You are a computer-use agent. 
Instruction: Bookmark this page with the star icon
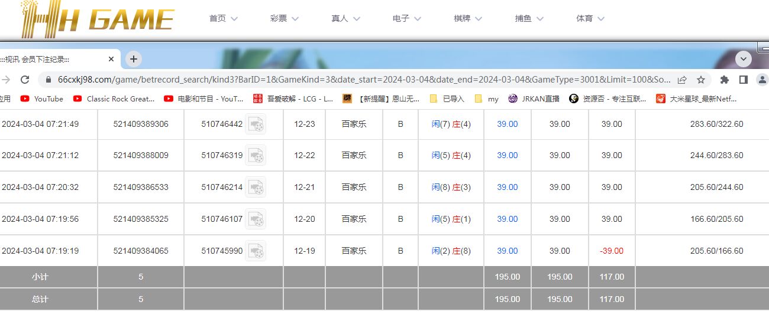pyautogui.click(x=701, y=80)
